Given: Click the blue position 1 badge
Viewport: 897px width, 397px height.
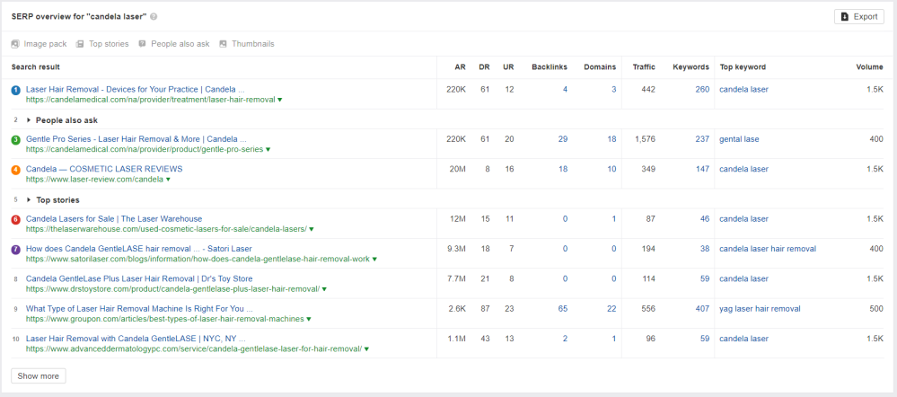Looking at the screenshot, I should coord(15,90).
